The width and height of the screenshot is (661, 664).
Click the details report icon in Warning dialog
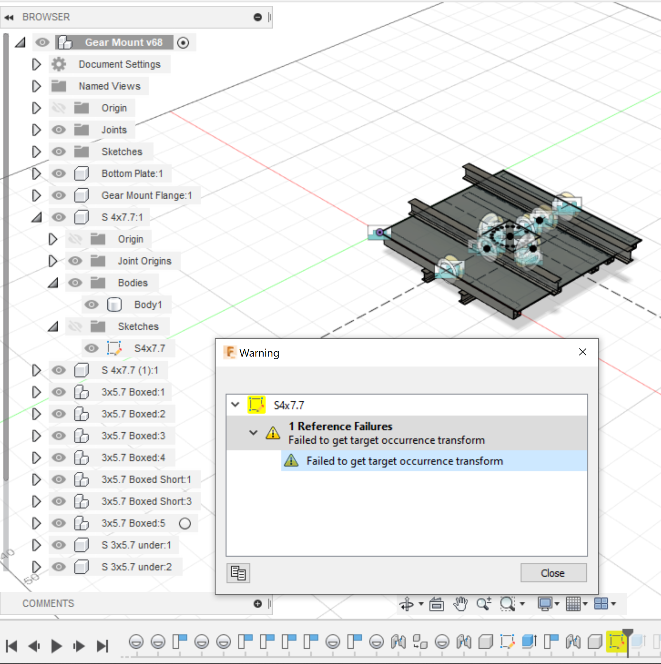tap(238, 573)
